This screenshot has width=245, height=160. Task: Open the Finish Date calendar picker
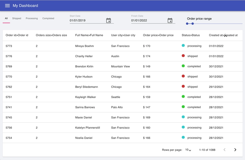[x=170, y=20]
